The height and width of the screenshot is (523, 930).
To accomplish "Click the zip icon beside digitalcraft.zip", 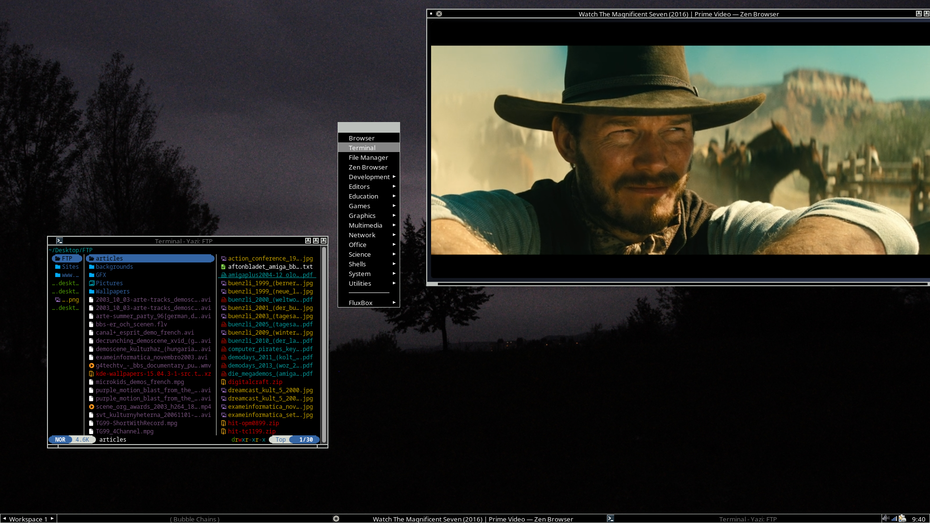I will tap(224, 382).
